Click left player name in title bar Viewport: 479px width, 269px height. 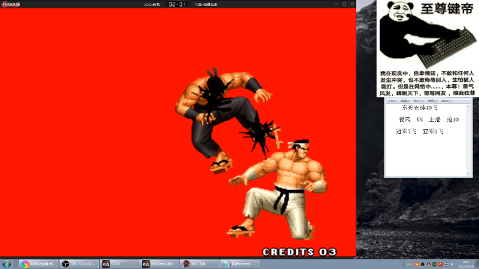152,4
